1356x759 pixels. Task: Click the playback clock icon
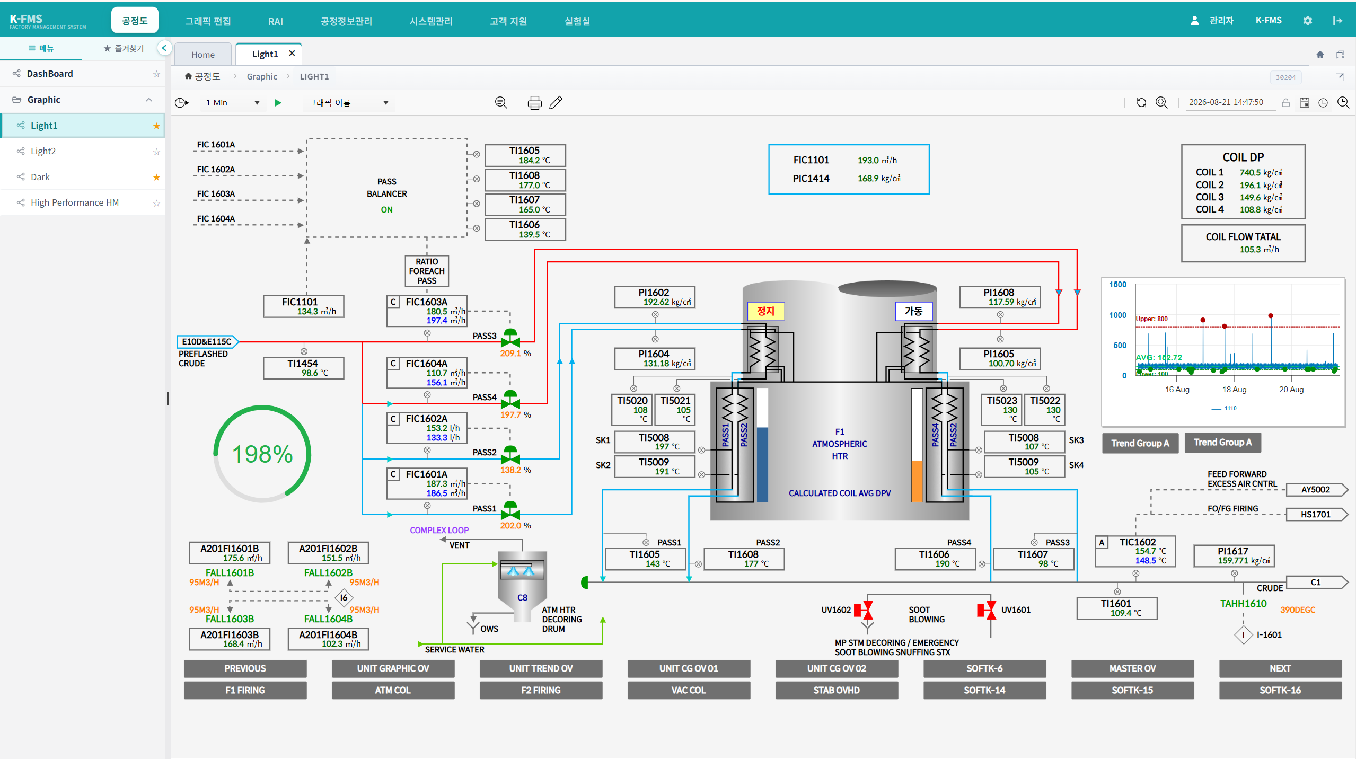click(x=182, y=102)
